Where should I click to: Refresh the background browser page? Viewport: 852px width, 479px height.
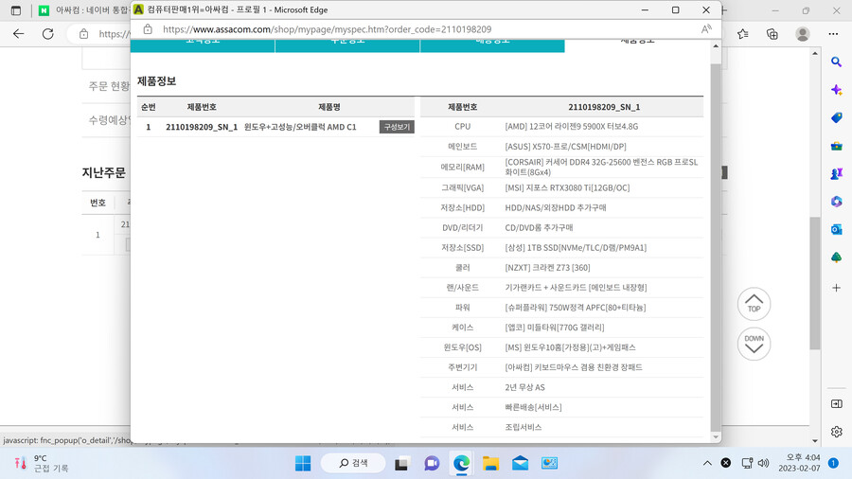pos(48,34)
